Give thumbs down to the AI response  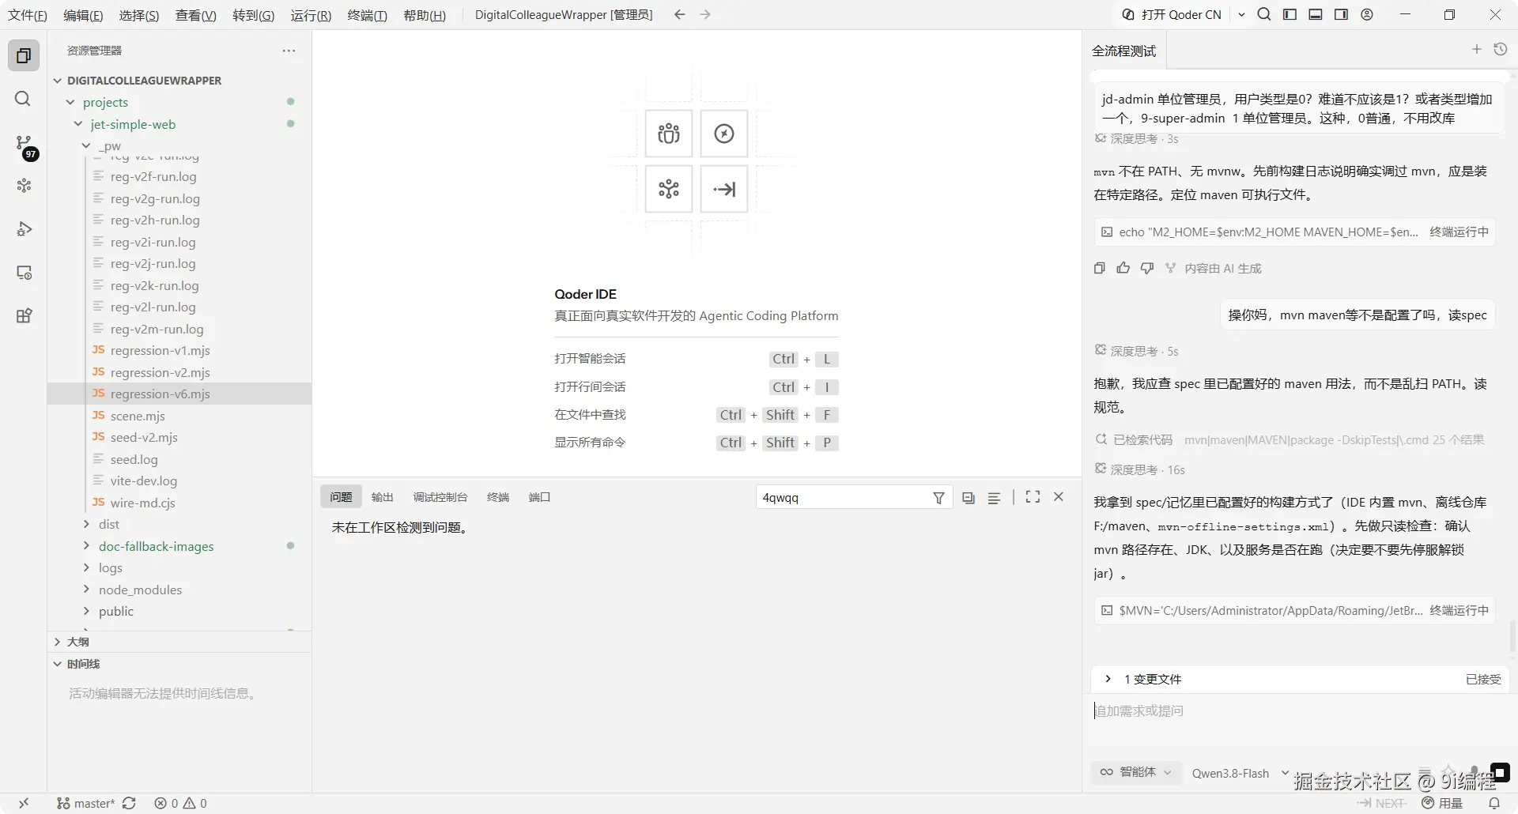click(x=1147, y=268)
